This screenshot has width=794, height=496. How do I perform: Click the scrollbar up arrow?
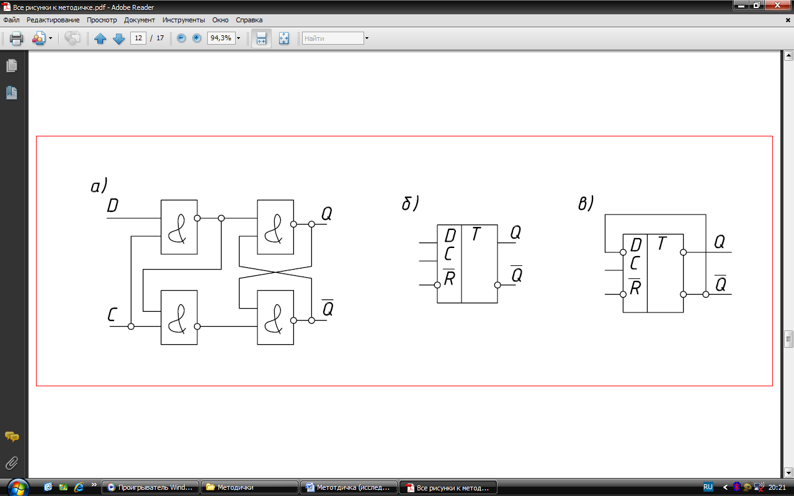point(789,56)
